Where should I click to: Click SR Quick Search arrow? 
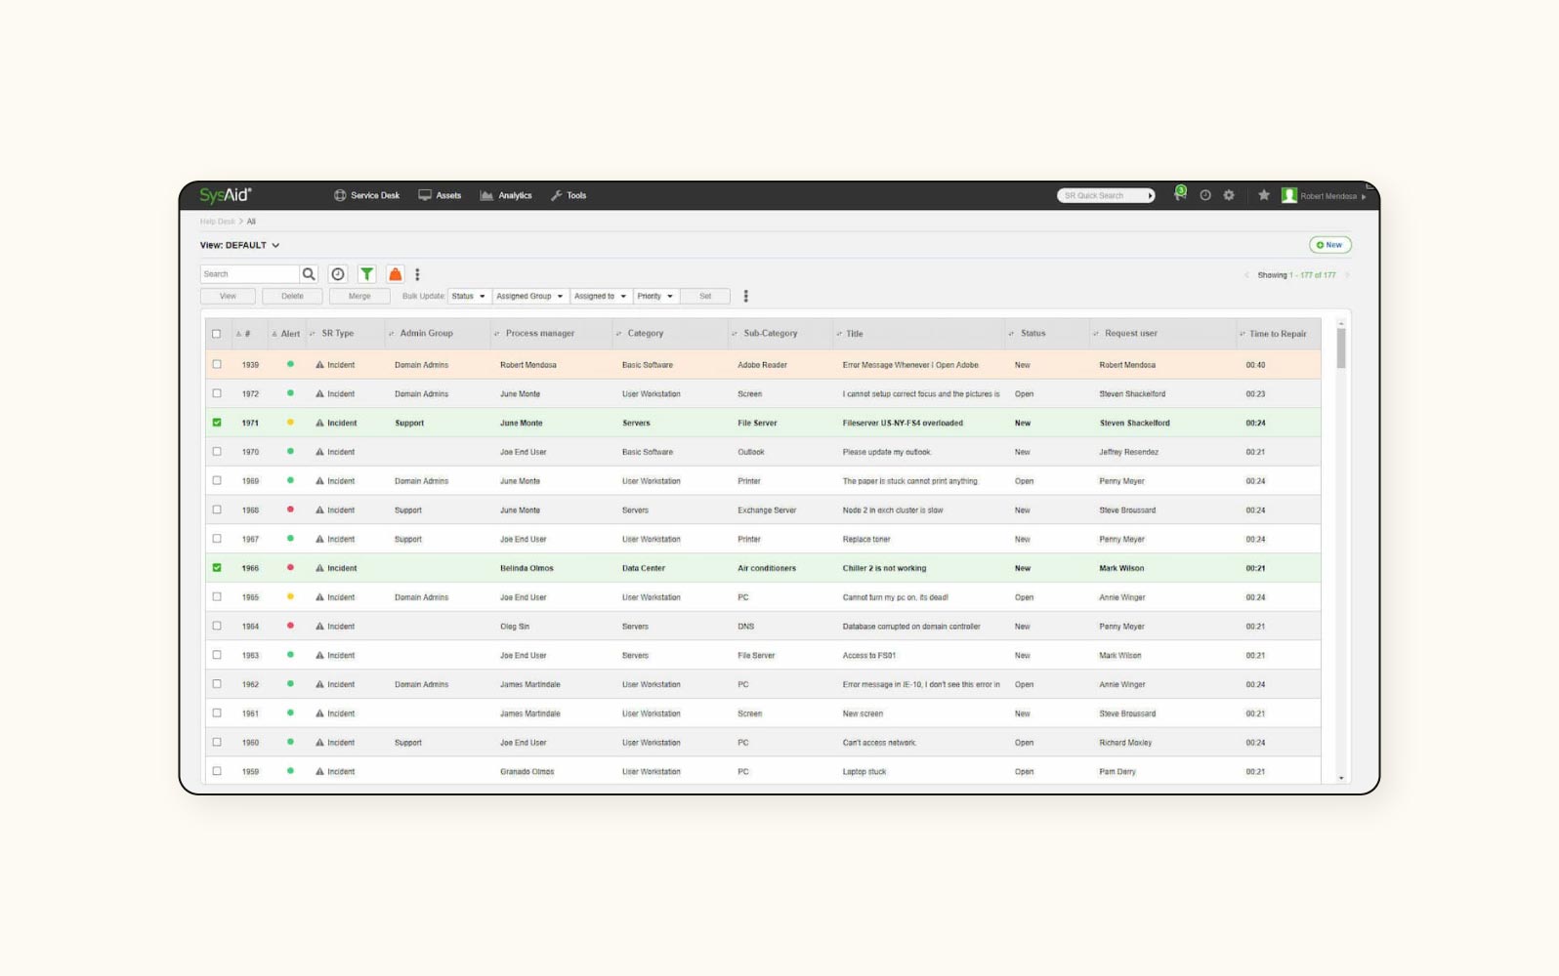point(1151,196)
